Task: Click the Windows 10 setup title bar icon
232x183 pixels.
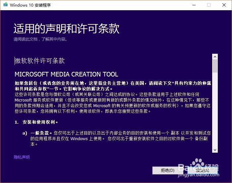Action: pyautogui.click(x=6, y=5)
